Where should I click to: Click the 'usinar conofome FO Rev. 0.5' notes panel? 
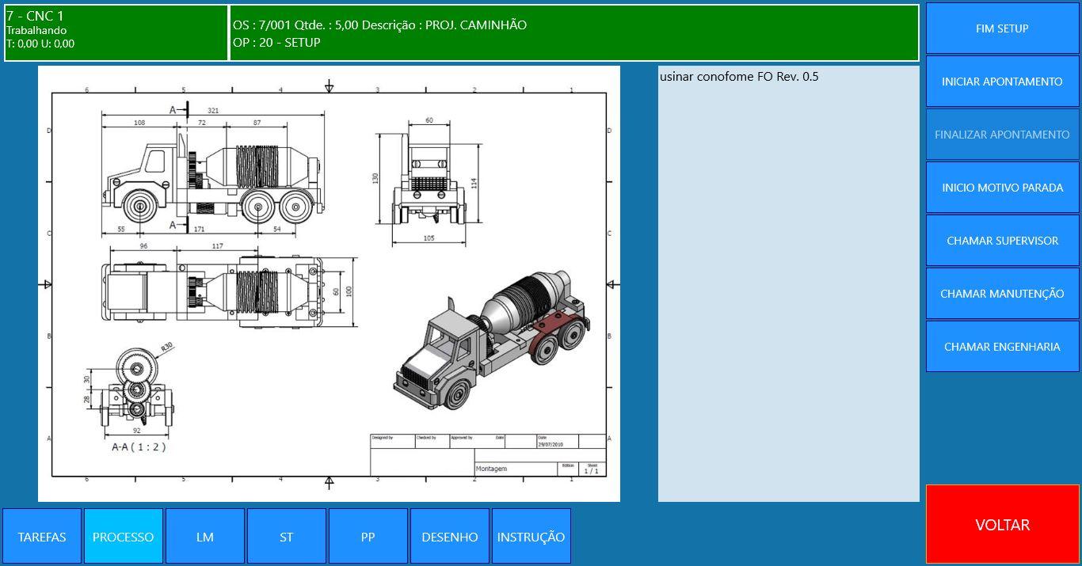tap(788, 283)
